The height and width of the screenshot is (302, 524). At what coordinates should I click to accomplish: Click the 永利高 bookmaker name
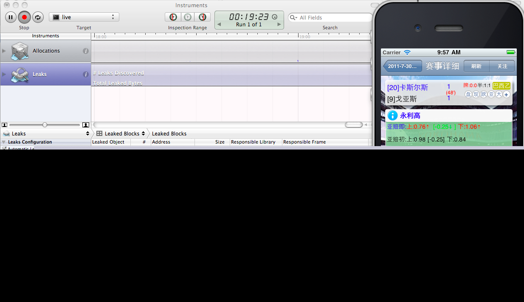[x=410, y=116]
